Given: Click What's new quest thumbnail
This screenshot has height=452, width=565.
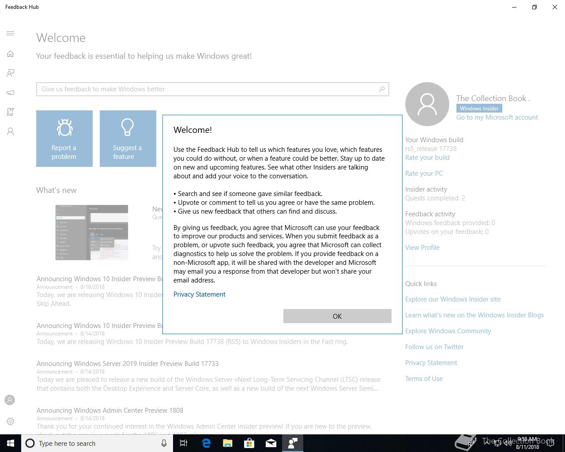Looking at the screenshot, I should [x=92, y=233].
